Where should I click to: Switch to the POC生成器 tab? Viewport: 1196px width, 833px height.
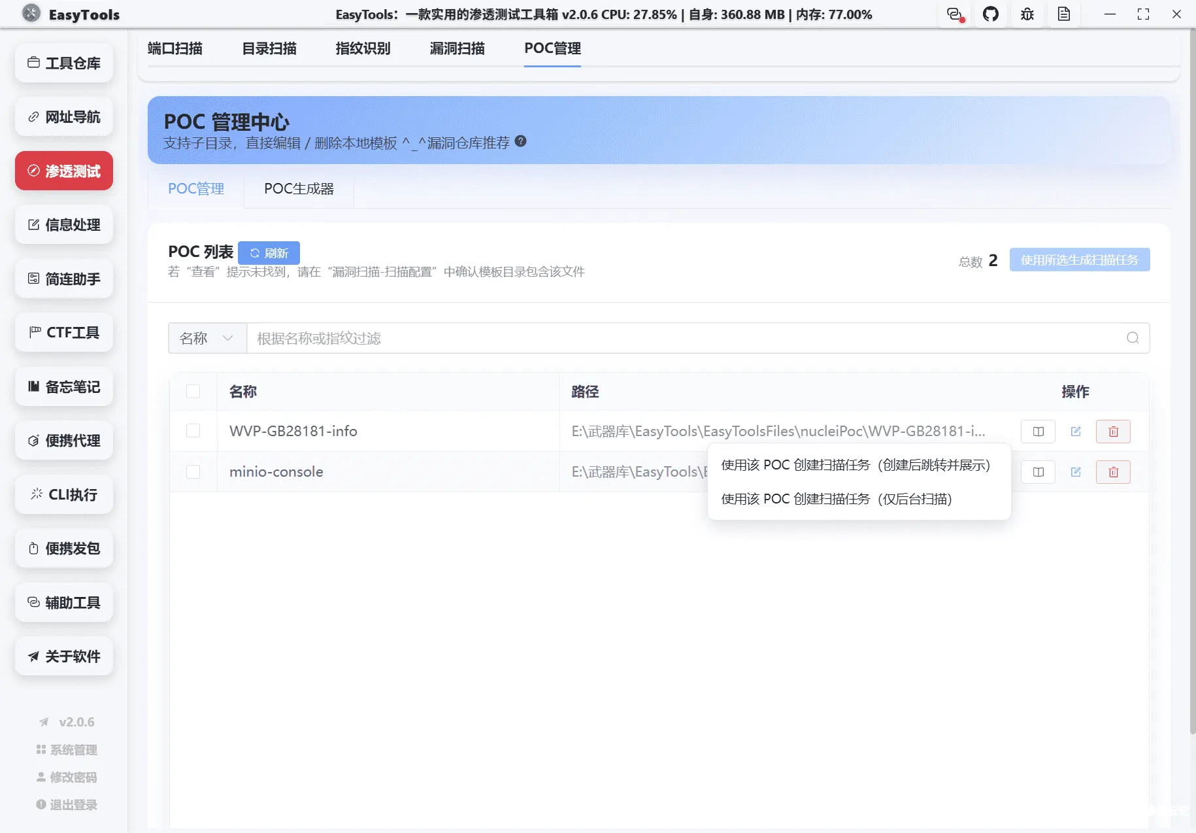click(x=299, y=189)
